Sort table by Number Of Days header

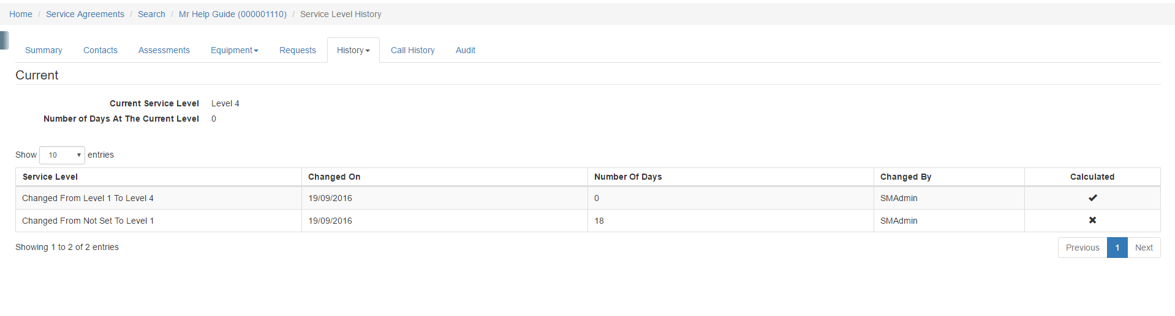click(627, 177)
